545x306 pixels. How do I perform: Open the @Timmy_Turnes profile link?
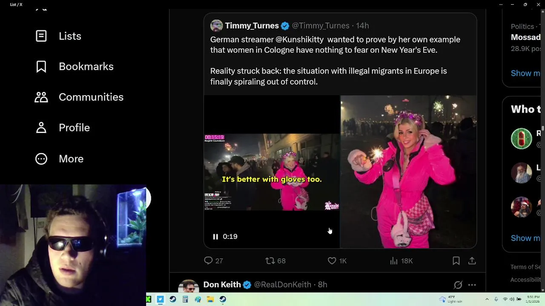320,26
